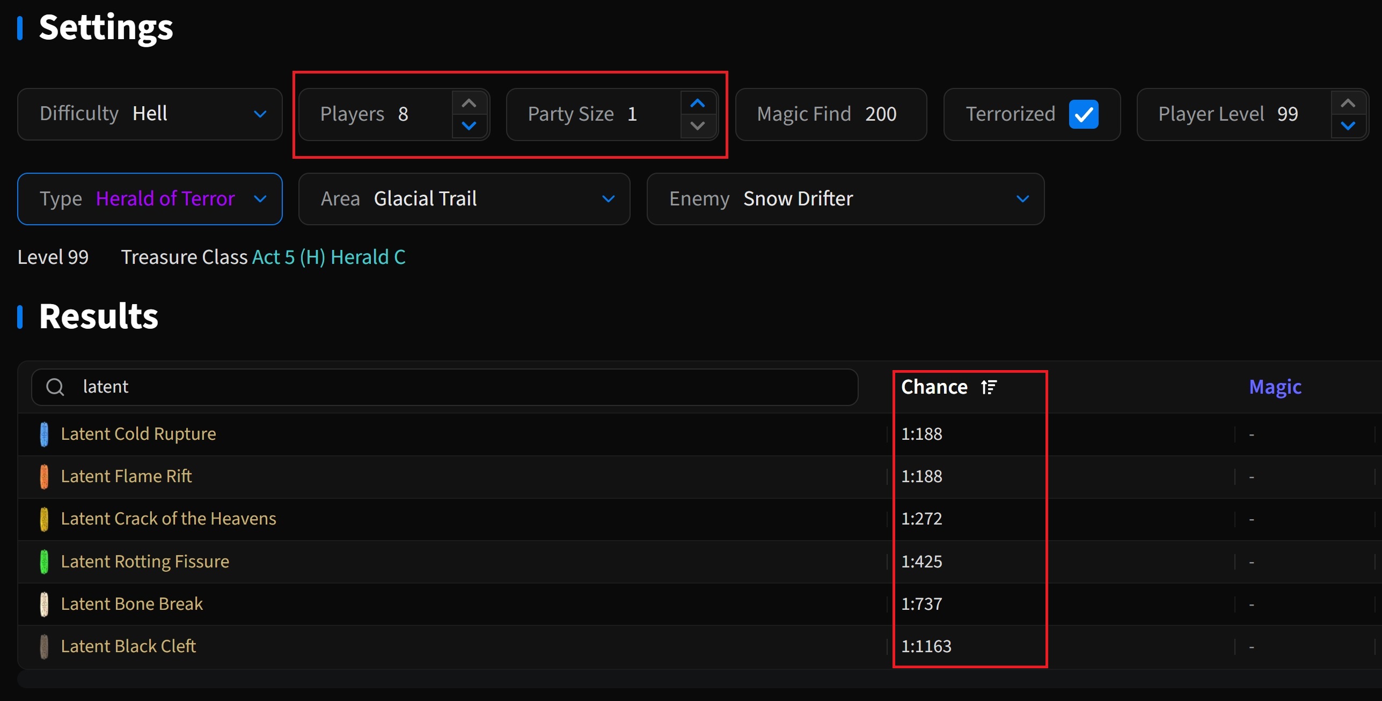
Task: Click the green Latent Rotting Fissure icon
Action: (44, 562)
